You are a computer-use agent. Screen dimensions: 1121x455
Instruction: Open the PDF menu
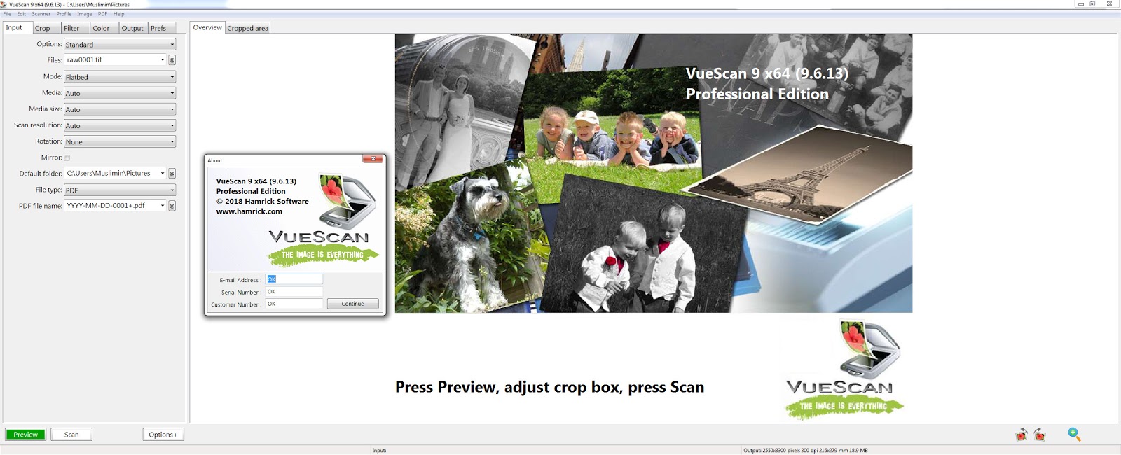pos(102,14)
